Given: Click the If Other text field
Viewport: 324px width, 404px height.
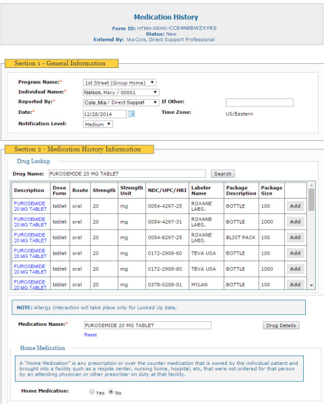Looking at the screenshot, I should 259,102.
